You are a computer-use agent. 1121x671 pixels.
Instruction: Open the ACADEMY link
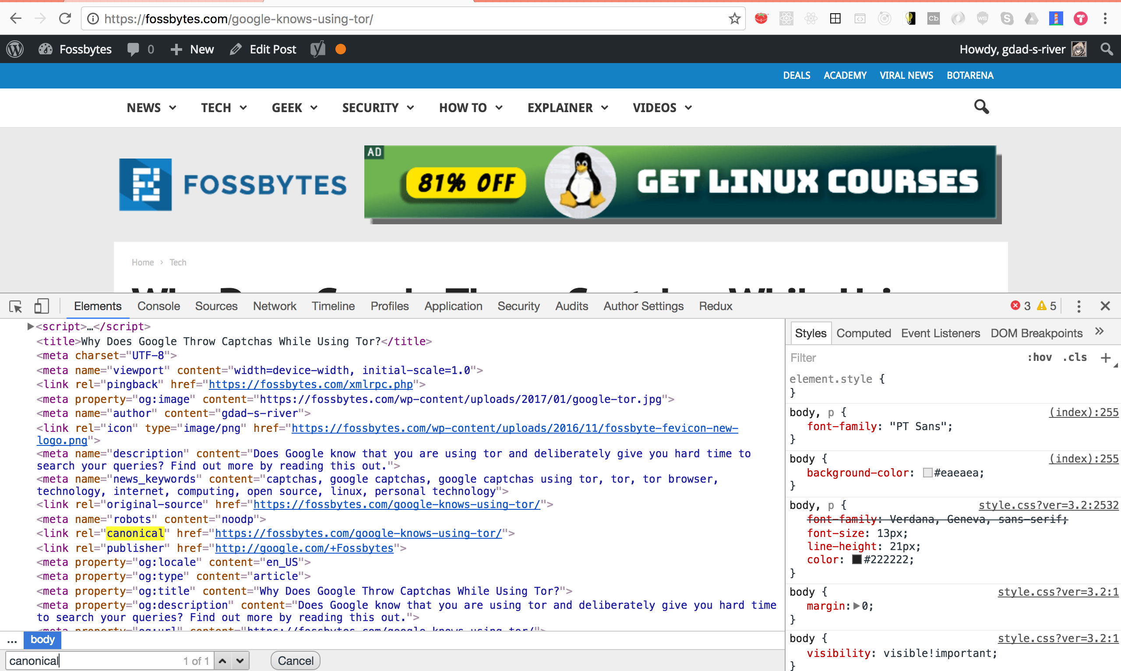click(x=845, y=75)
